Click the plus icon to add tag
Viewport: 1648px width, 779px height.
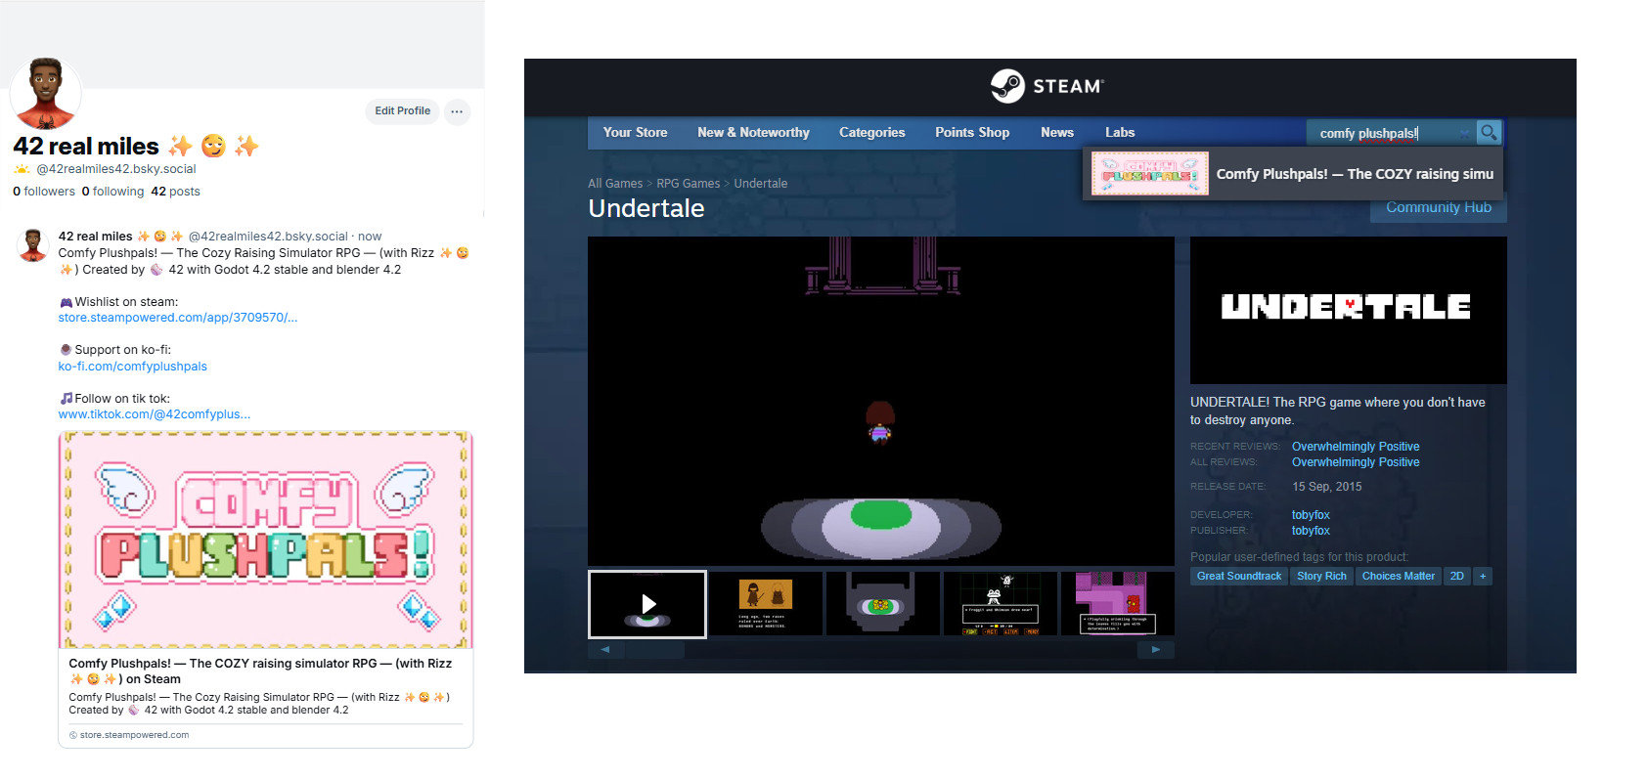1483,576
